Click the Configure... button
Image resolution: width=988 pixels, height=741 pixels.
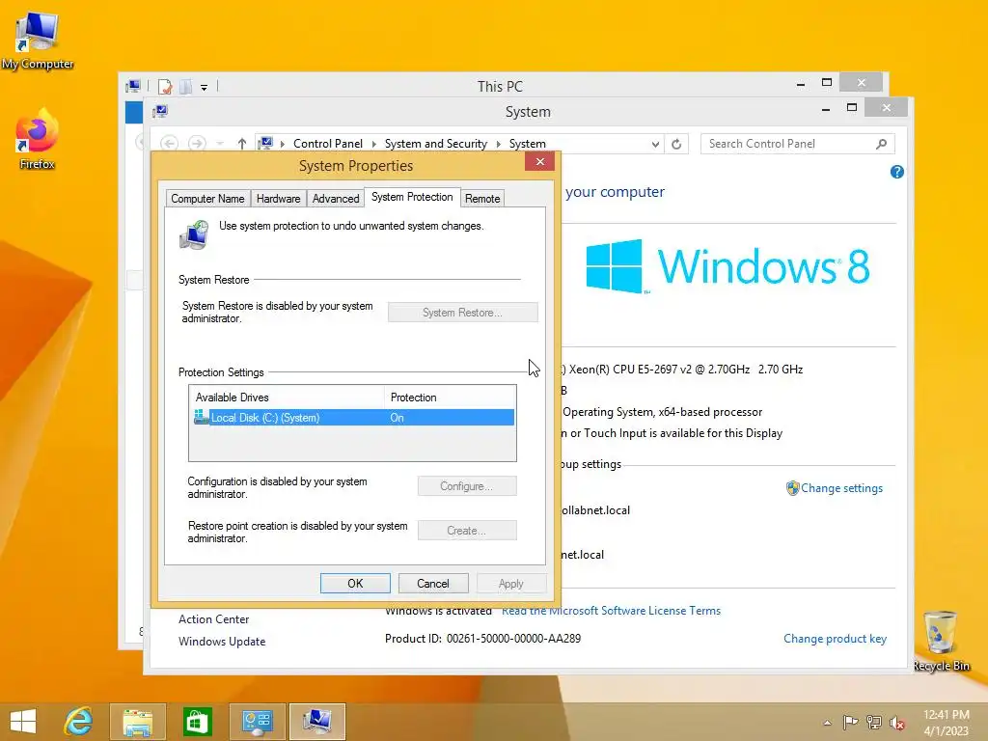(x=467, y=486)
